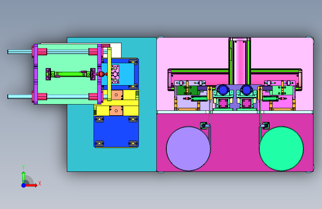Select the small bracket above lavender disc

pos(205,125)
